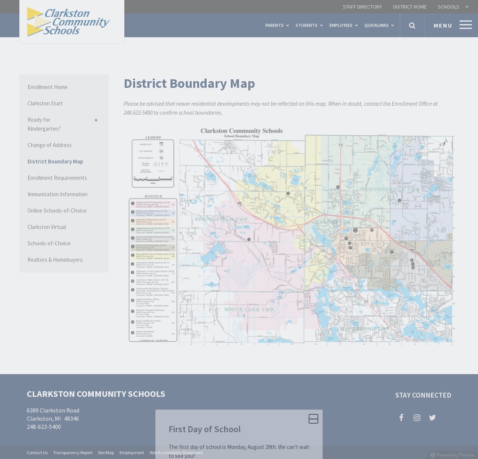Screen dimensions: 478x459
Task: Select Change of Address in sidebar
Action: [x=50, y=145]
